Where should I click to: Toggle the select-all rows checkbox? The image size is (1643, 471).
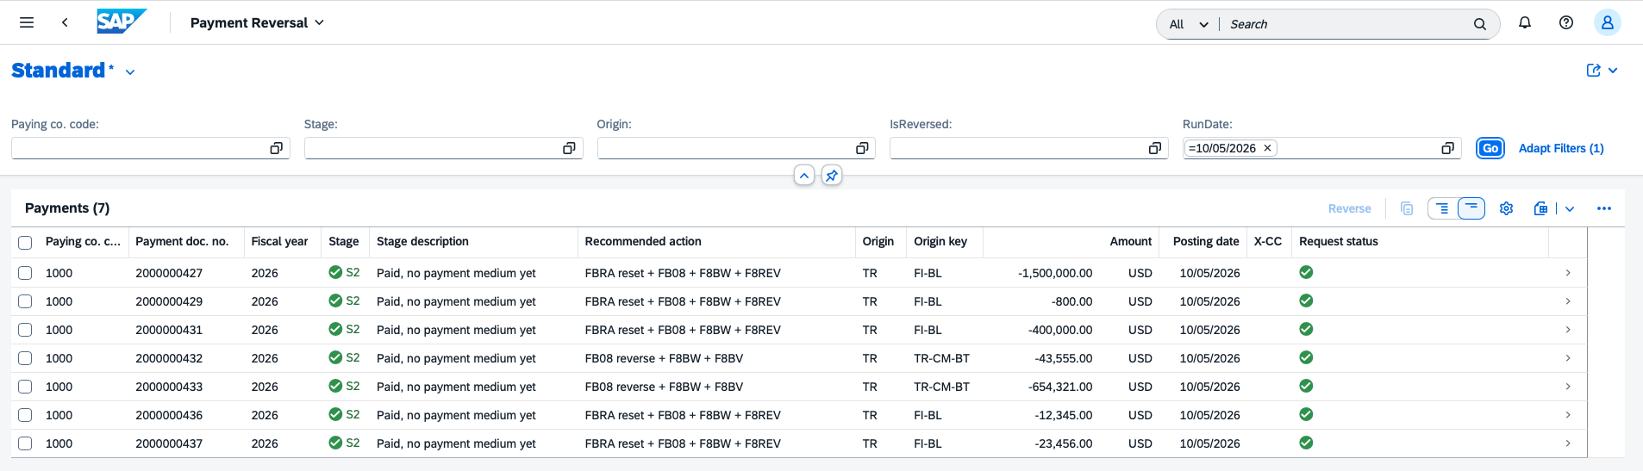pyautogui.click(x=25, y=243)
